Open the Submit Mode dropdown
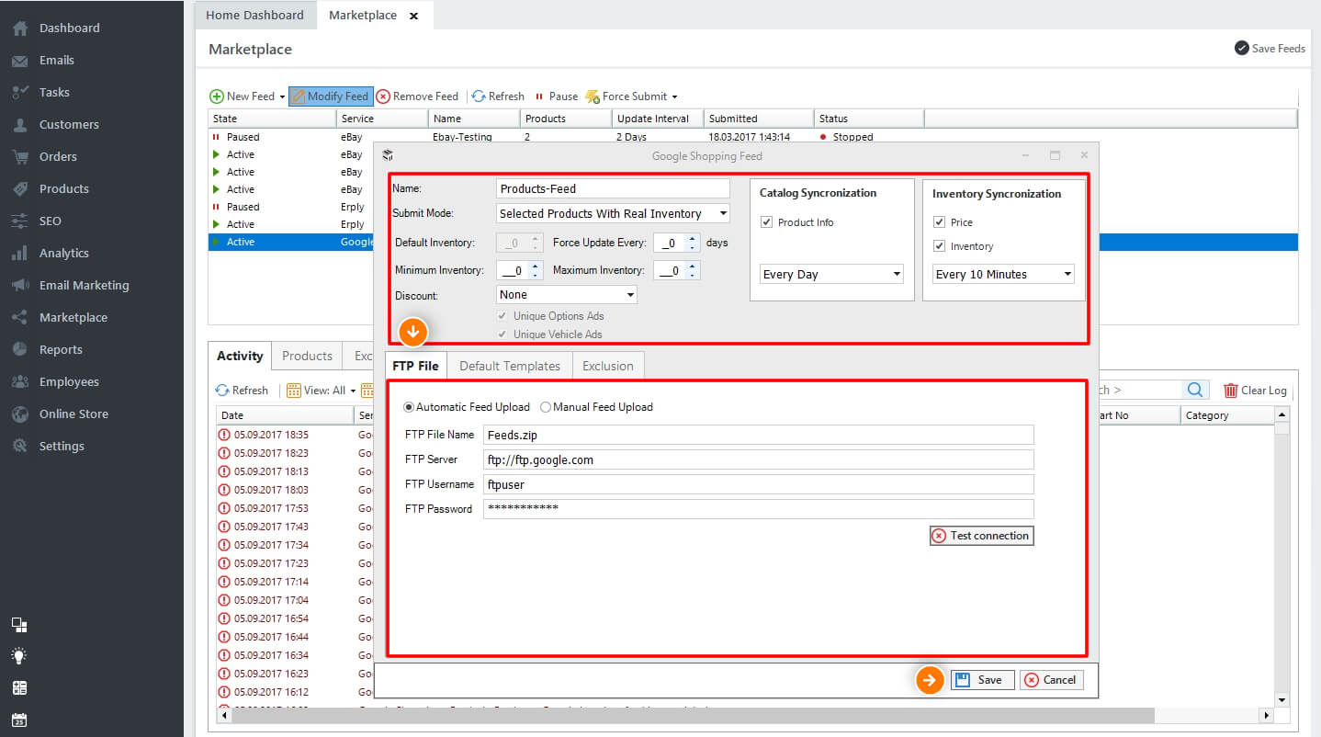Screen dimensions: 1321x737 click(613, 213)
